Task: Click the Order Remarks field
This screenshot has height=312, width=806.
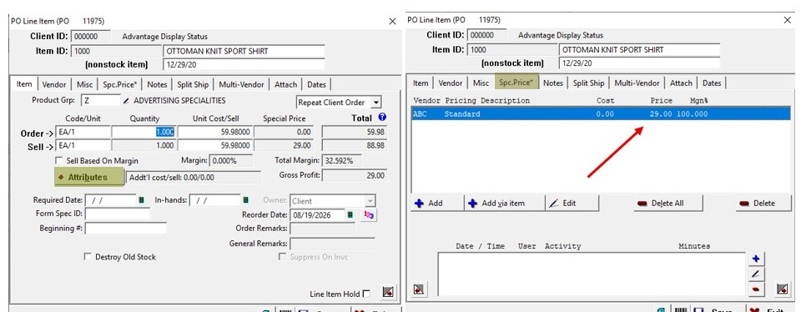Action: pos(322,229)
